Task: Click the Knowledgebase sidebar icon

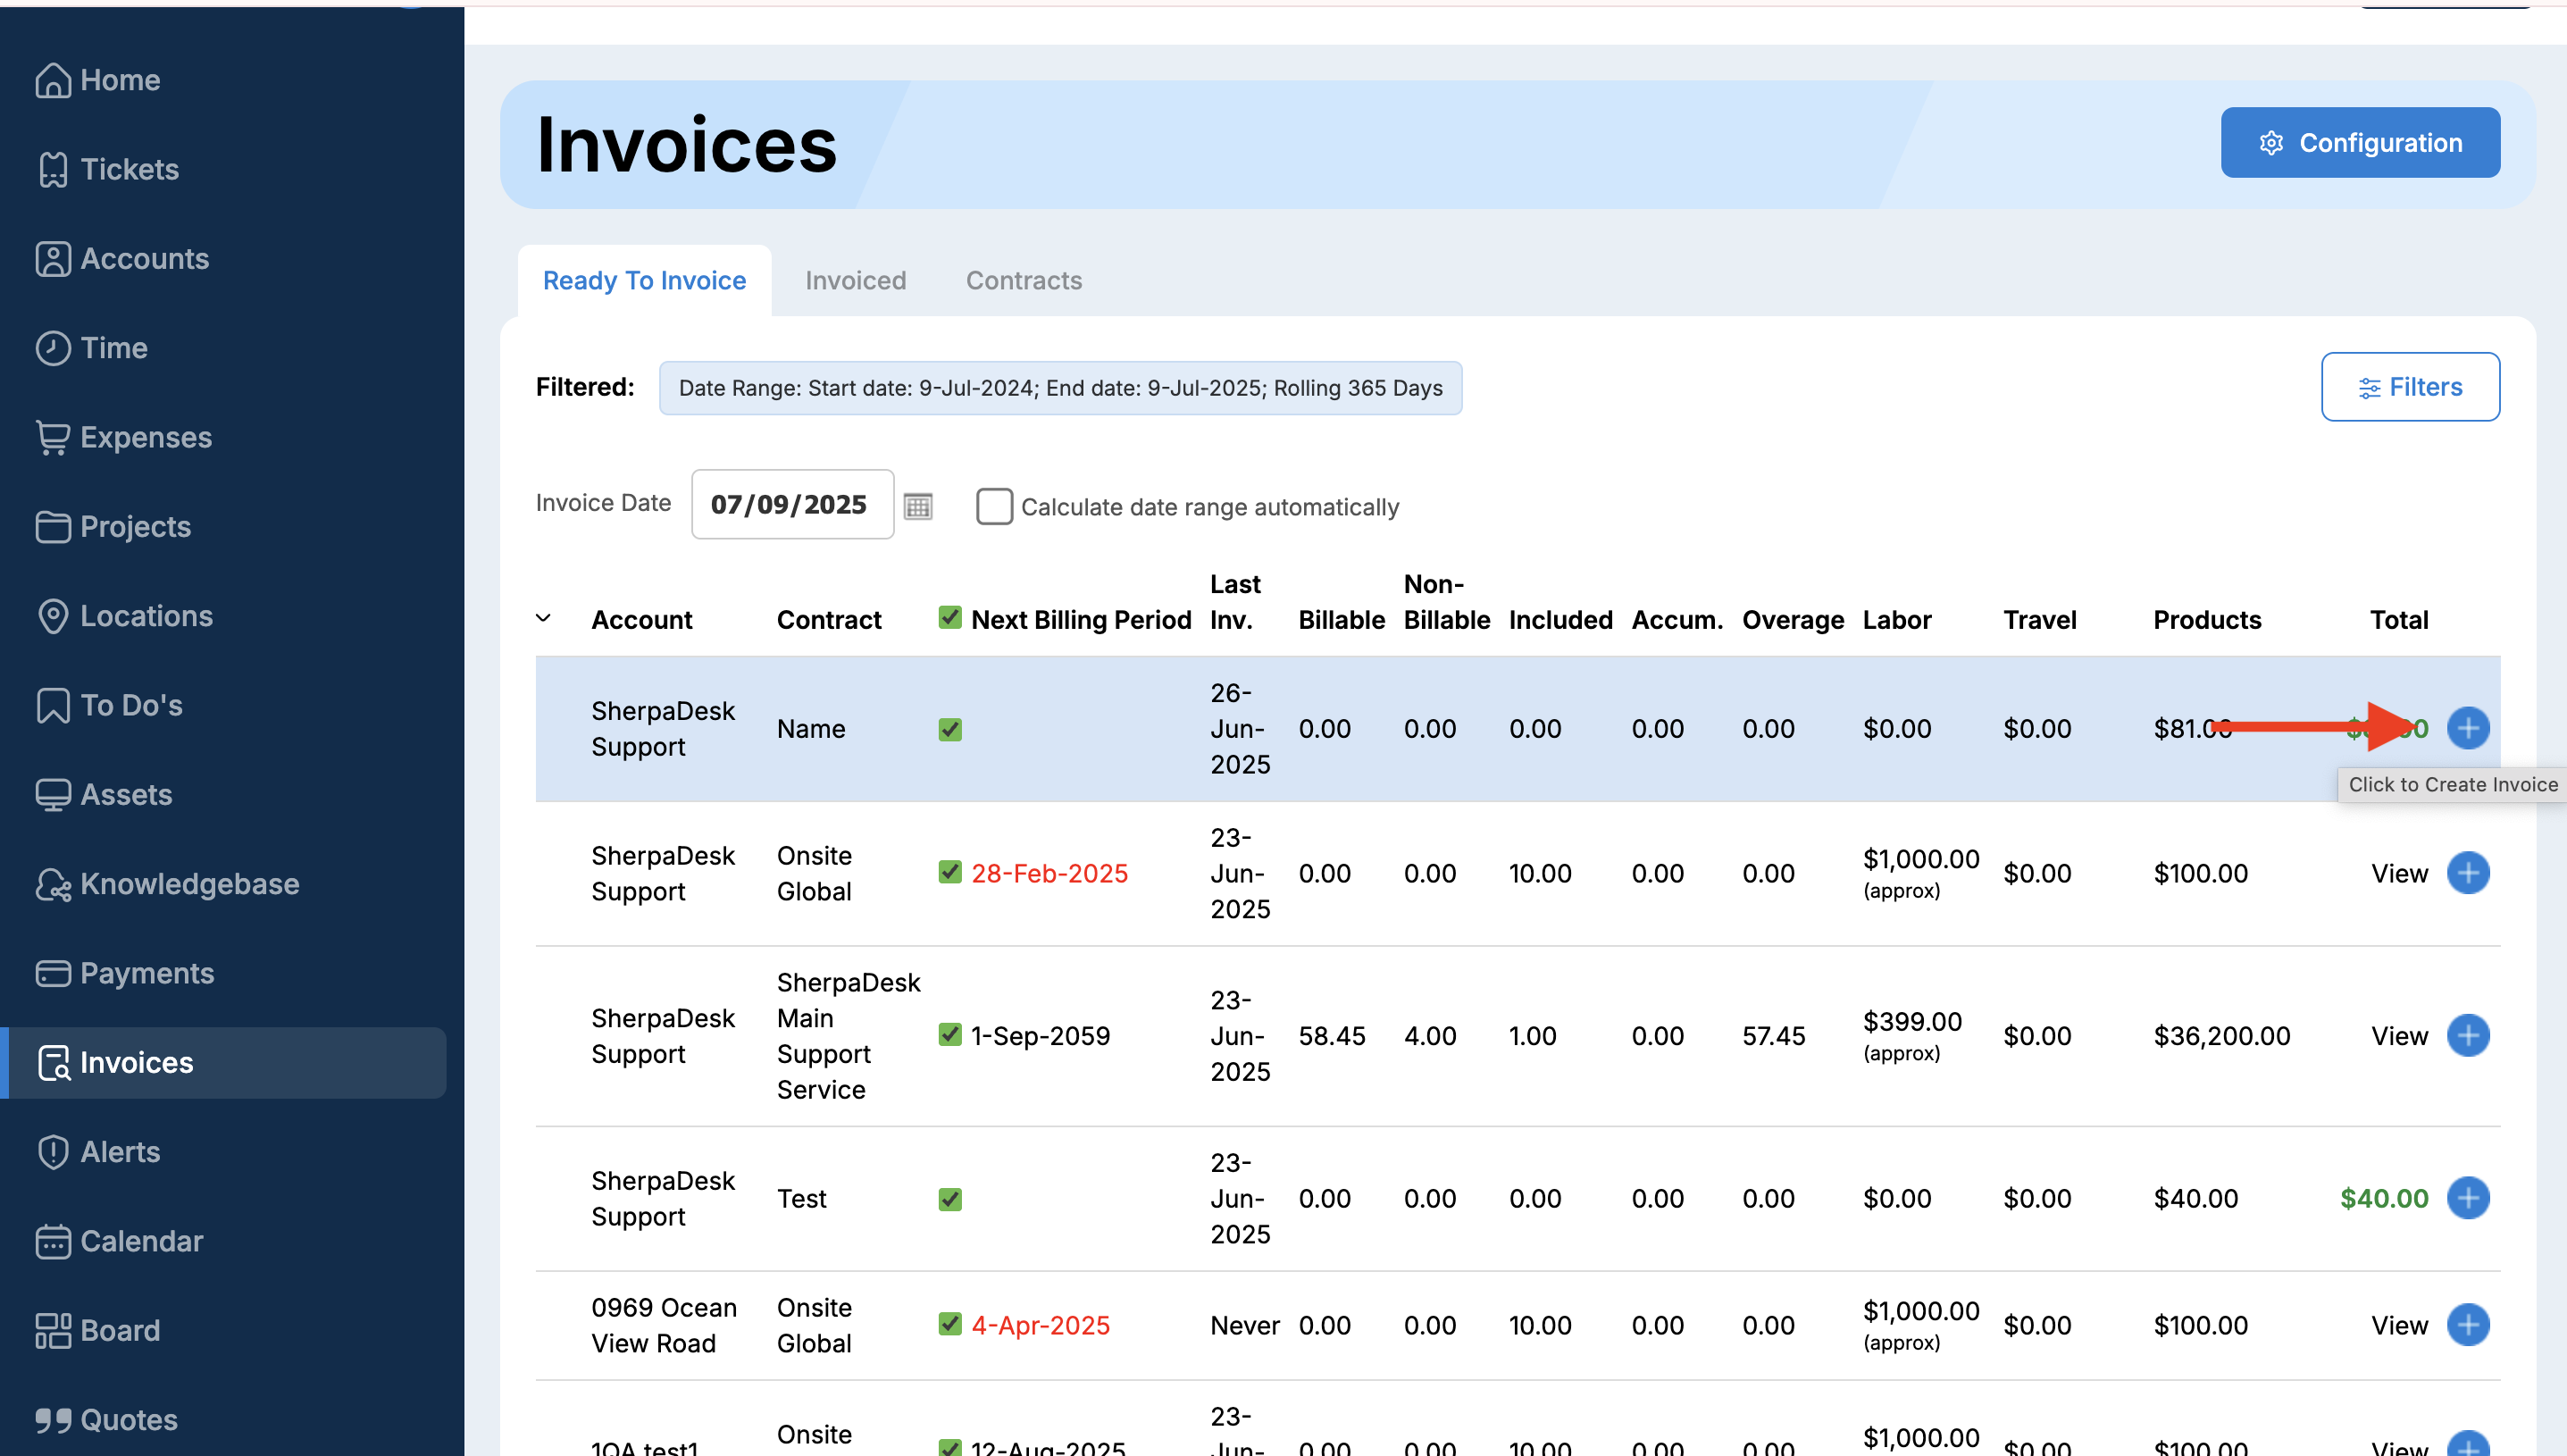Action: click(x=53, y=884)
